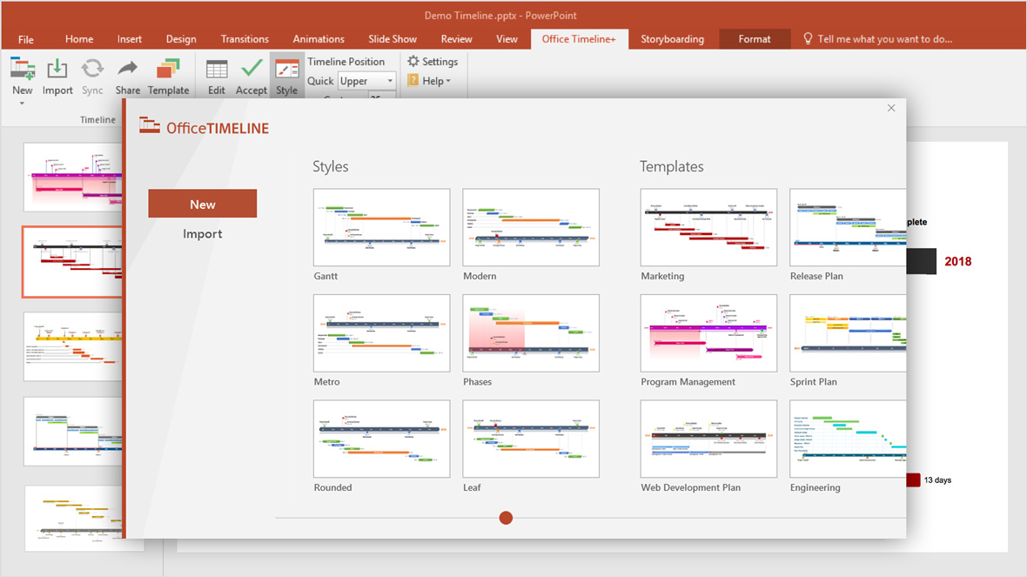Select the fourth slide thumbnail in panel
Screen dimensions: 1027x577
[73, 431]
